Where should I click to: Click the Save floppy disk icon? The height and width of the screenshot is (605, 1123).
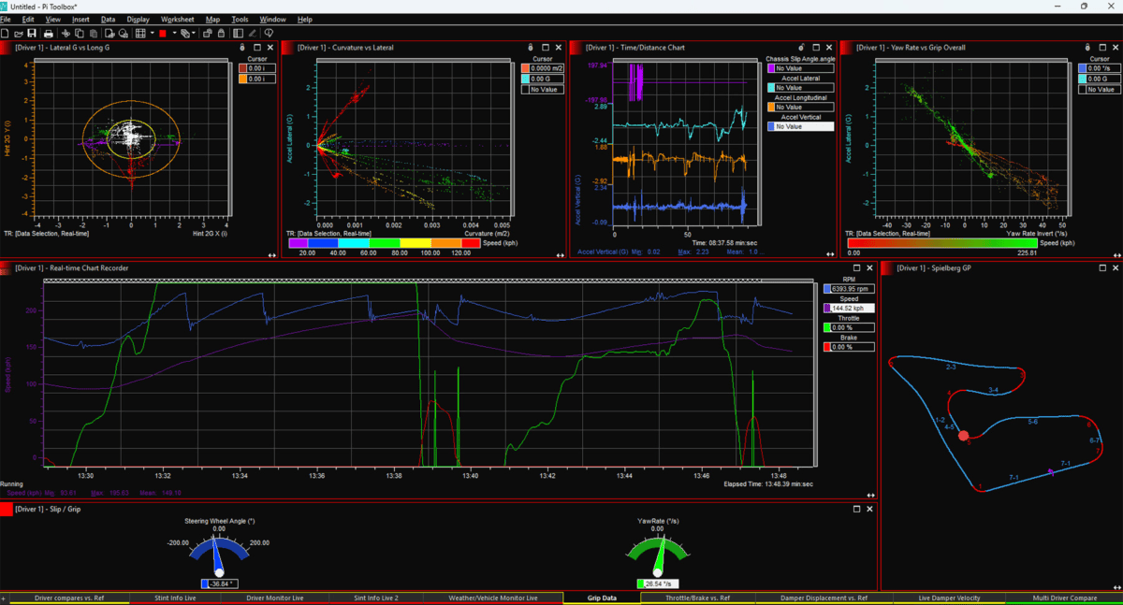pyautogui.click(x=32, y=33)
